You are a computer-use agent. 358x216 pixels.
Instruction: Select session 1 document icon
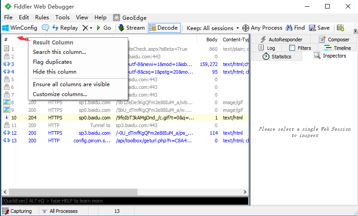(6, 48)
